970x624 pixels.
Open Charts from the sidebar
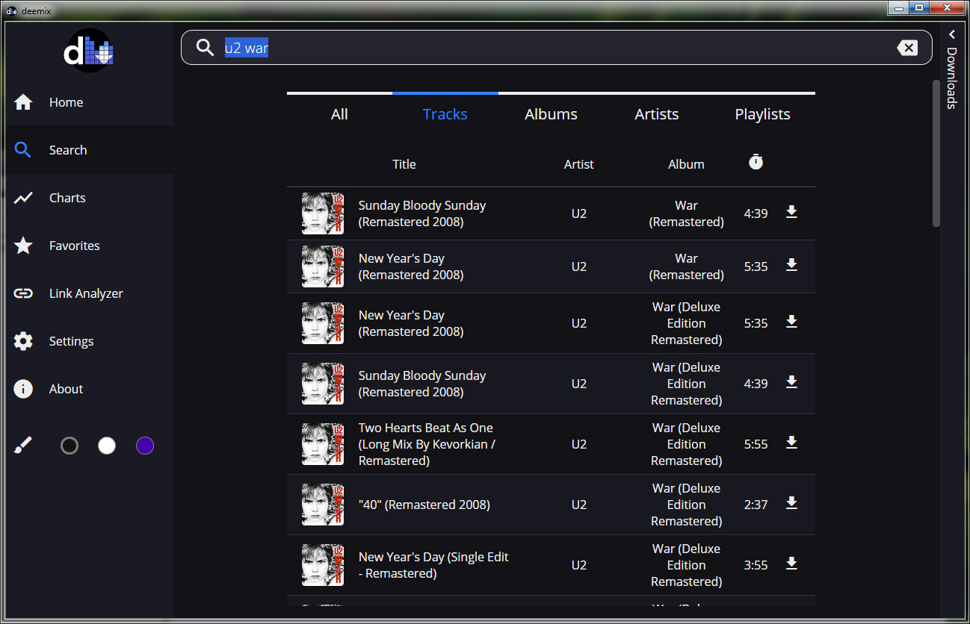pyautogui.click(x=89, y=198)
